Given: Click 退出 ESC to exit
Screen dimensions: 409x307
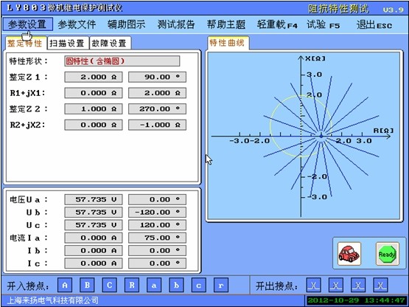Looking at the screenshot, I should [x=374, y=25].
